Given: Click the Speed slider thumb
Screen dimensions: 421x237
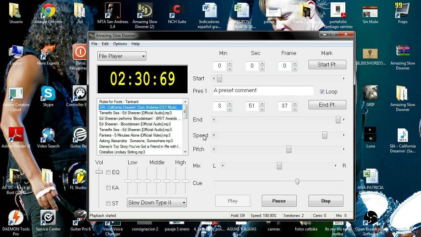Looking at the screenshot, I should coord(325,135).
